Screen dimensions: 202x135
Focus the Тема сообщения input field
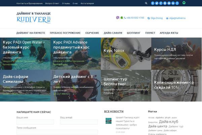point(57,132)
